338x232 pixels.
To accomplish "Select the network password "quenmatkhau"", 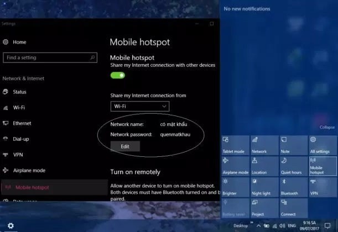I will coord(175,135).
